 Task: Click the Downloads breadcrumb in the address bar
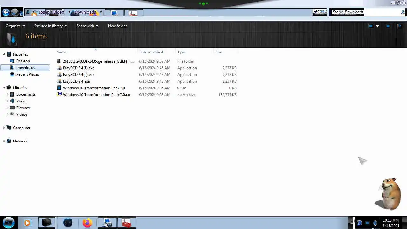pos(85,12)
